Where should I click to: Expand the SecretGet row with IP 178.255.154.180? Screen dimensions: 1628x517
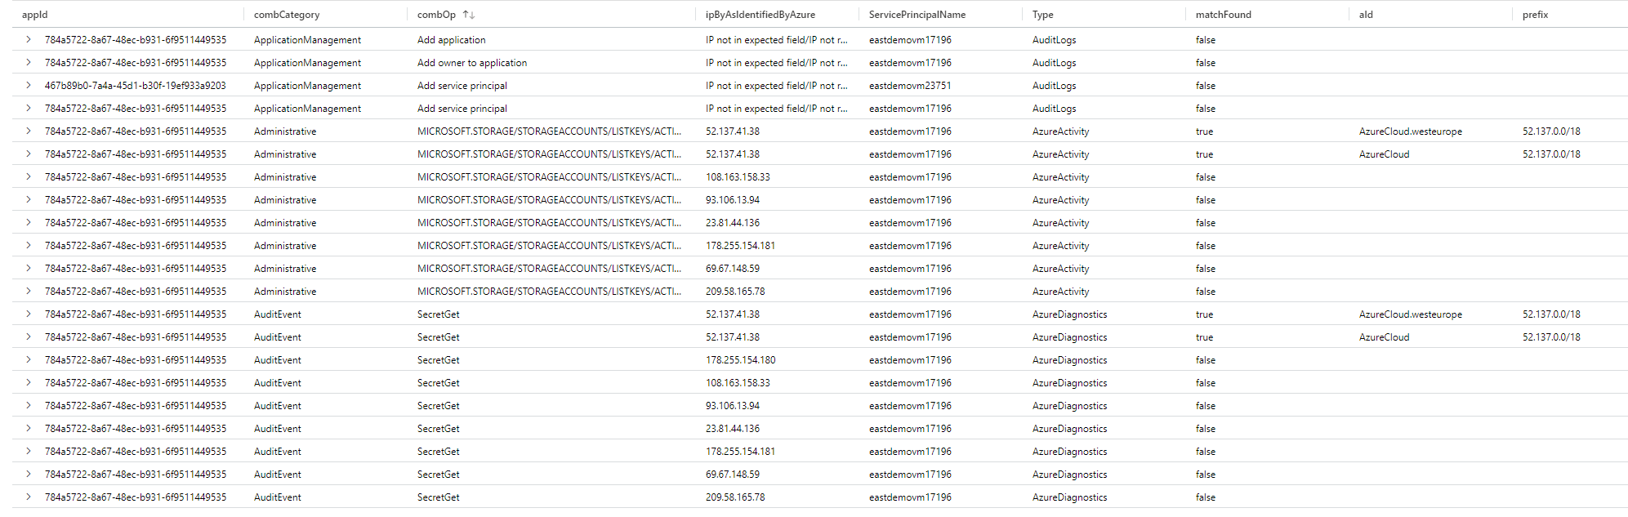point(29,359)
